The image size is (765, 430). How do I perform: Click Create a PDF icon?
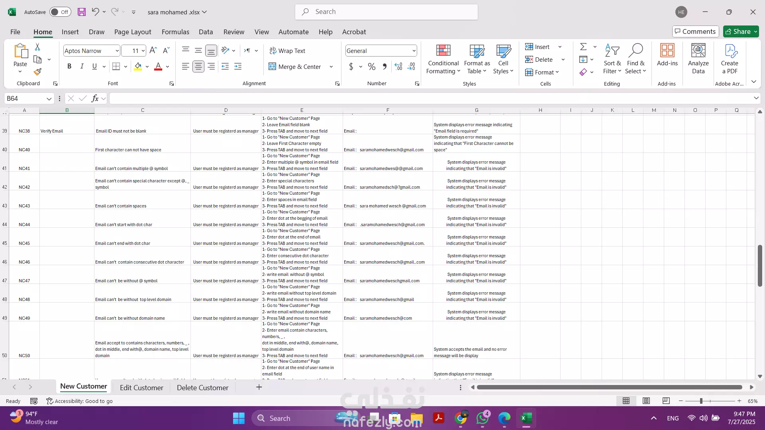click(730, 59)
